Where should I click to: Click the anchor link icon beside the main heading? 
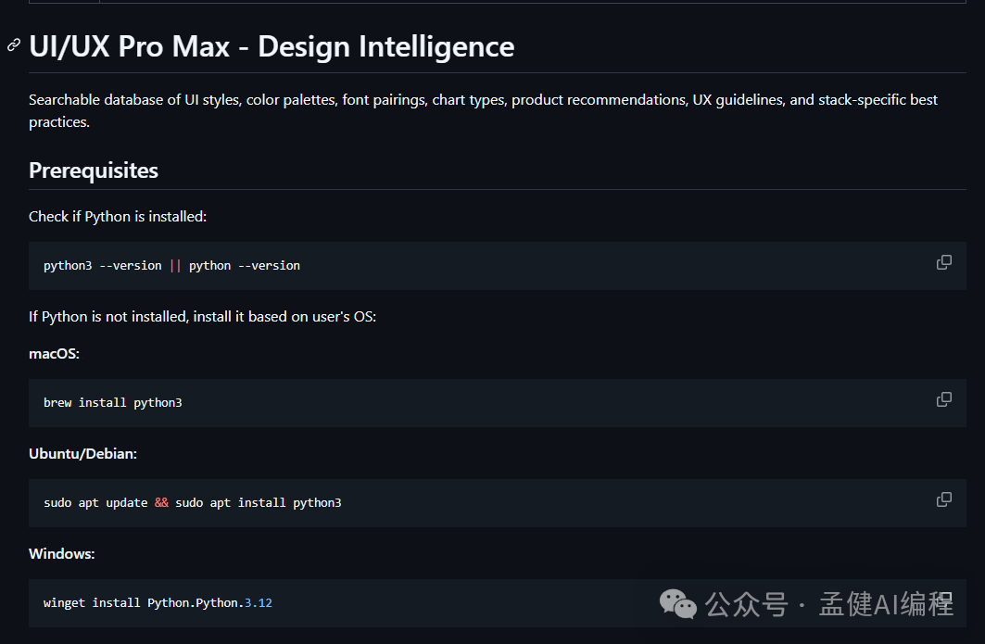click(14, 45)
